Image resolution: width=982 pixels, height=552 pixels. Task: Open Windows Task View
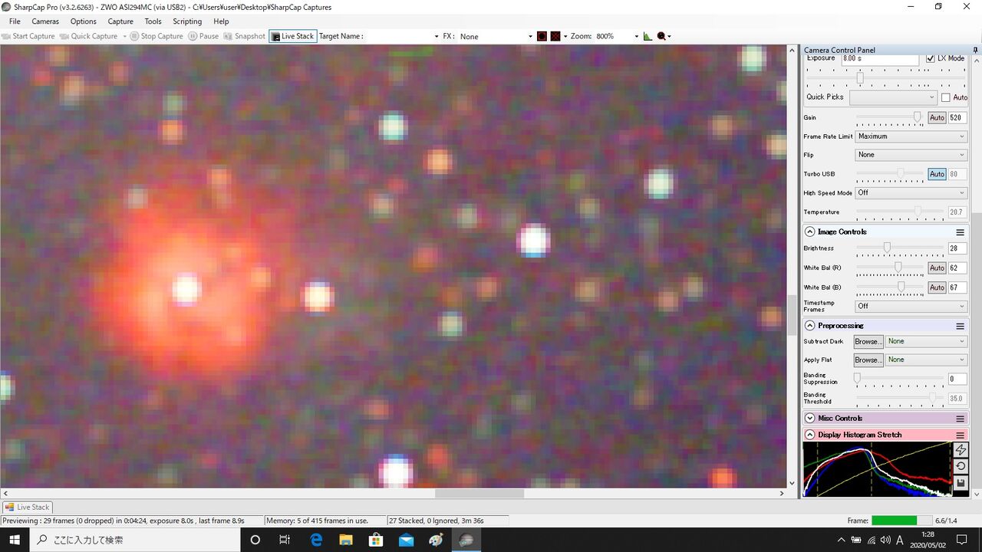click(285, 540)
